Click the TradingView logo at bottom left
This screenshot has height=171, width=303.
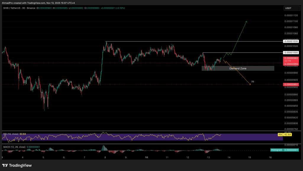coord(17,165)
